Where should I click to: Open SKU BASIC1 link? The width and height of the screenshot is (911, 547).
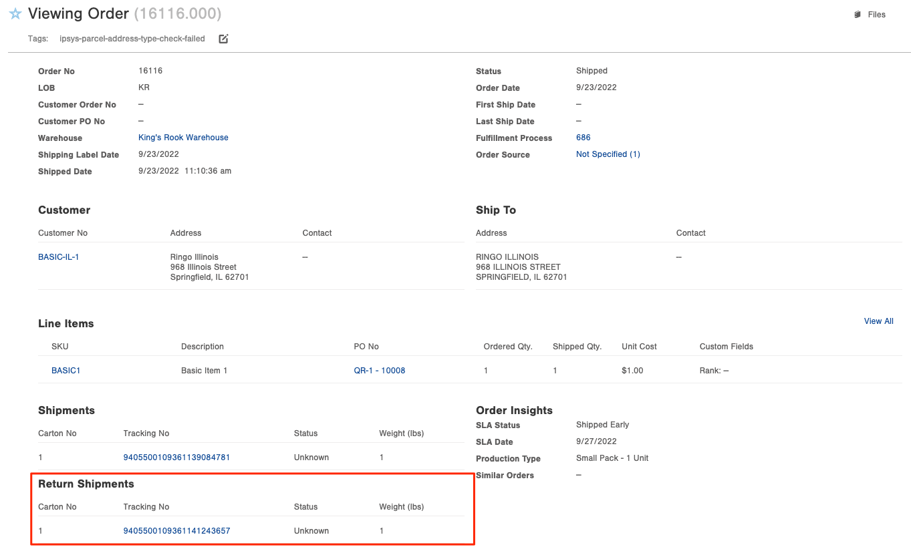coord(66,371)
